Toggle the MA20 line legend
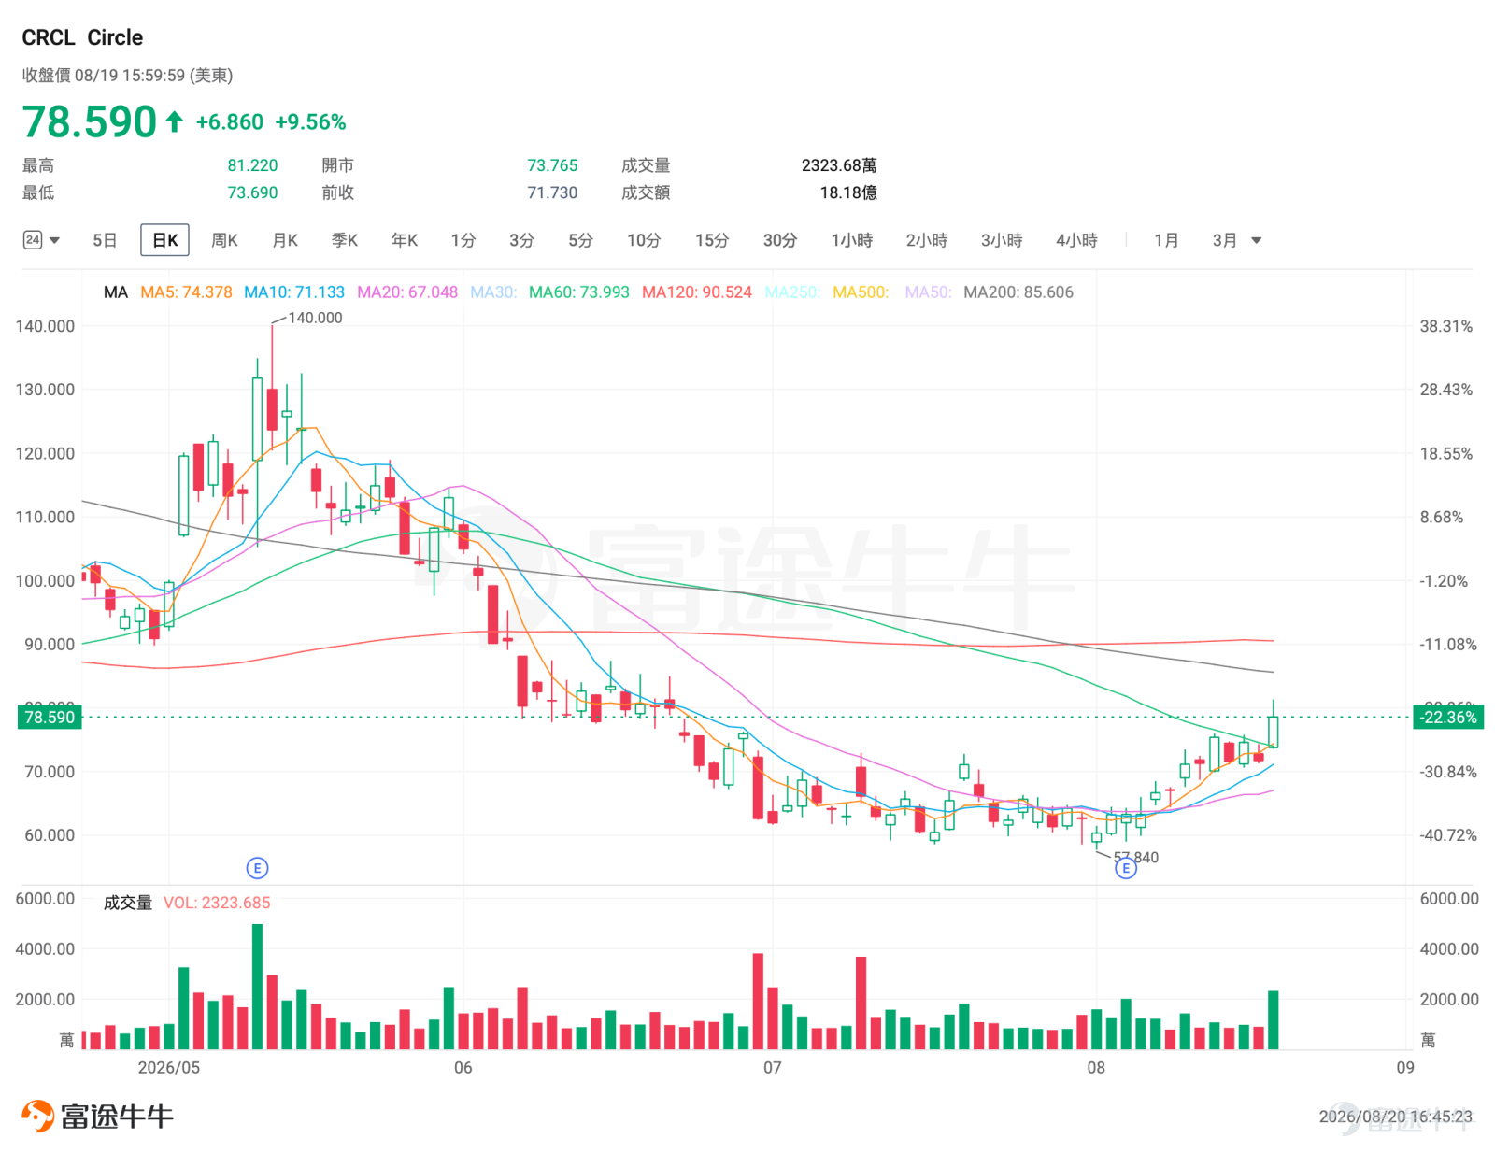 pyautogui.click(x=407, y=292)
